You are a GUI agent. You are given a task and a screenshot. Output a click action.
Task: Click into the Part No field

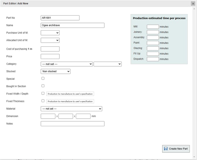point(60,18)
